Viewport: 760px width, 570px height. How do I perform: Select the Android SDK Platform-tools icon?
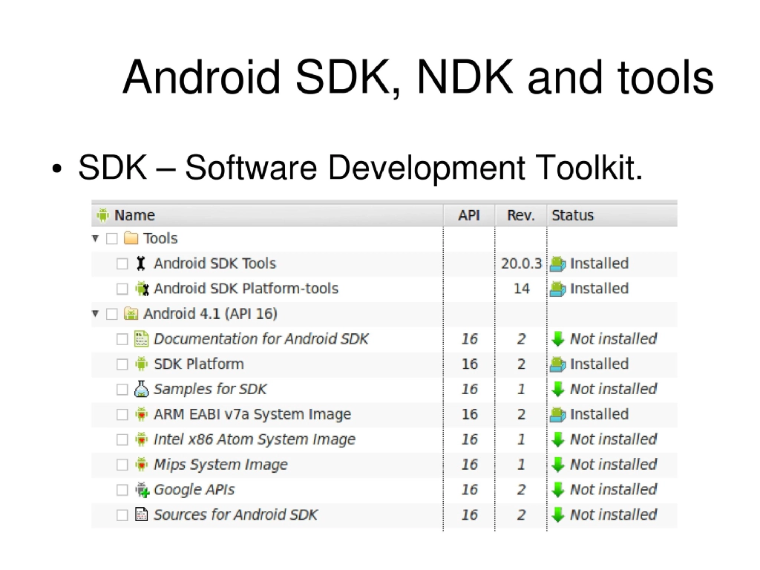(x=140, y=288)
